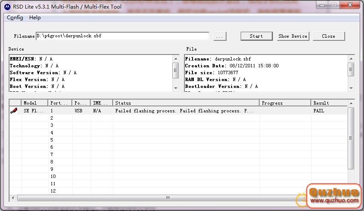Click the USB cell in row 1
The image size is (364, 211).
79,111
